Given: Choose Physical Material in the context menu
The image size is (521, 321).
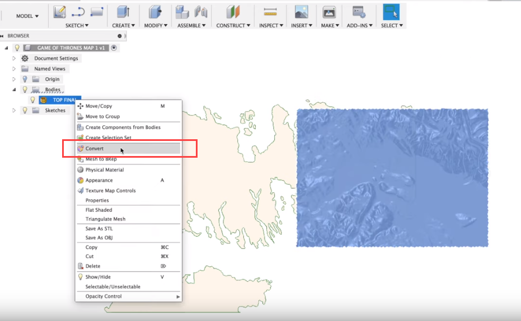Looking at the screenshot, I should coord(128,169).
